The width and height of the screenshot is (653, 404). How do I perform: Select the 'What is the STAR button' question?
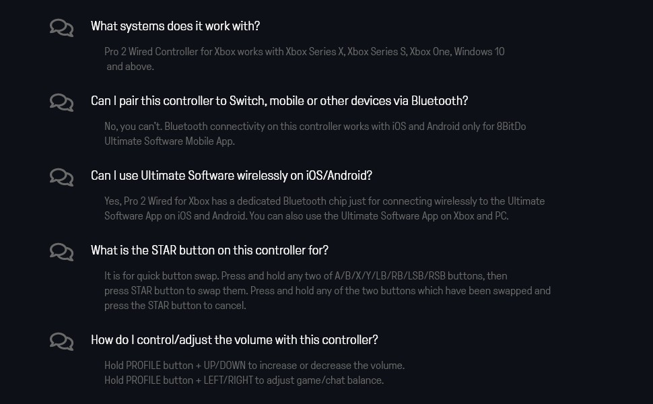pyautogui.click(x=209, y=250)
